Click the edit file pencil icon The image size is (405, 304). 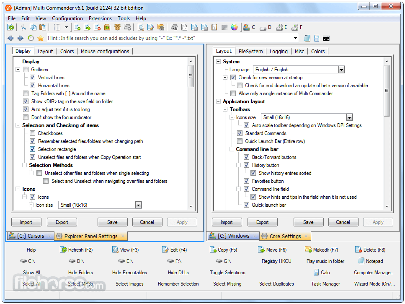(x=151, y=27)
